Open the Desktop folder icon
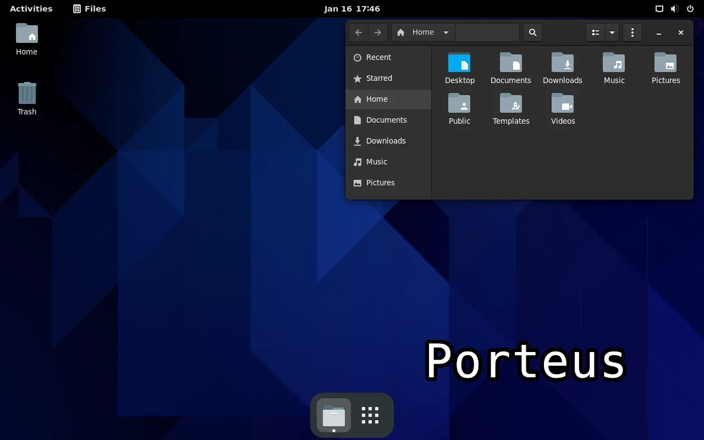This screenshot has width=704, height=440. 459,63
